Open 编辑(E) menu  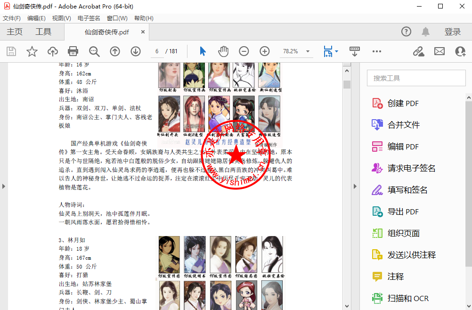(x=36, y=18)
